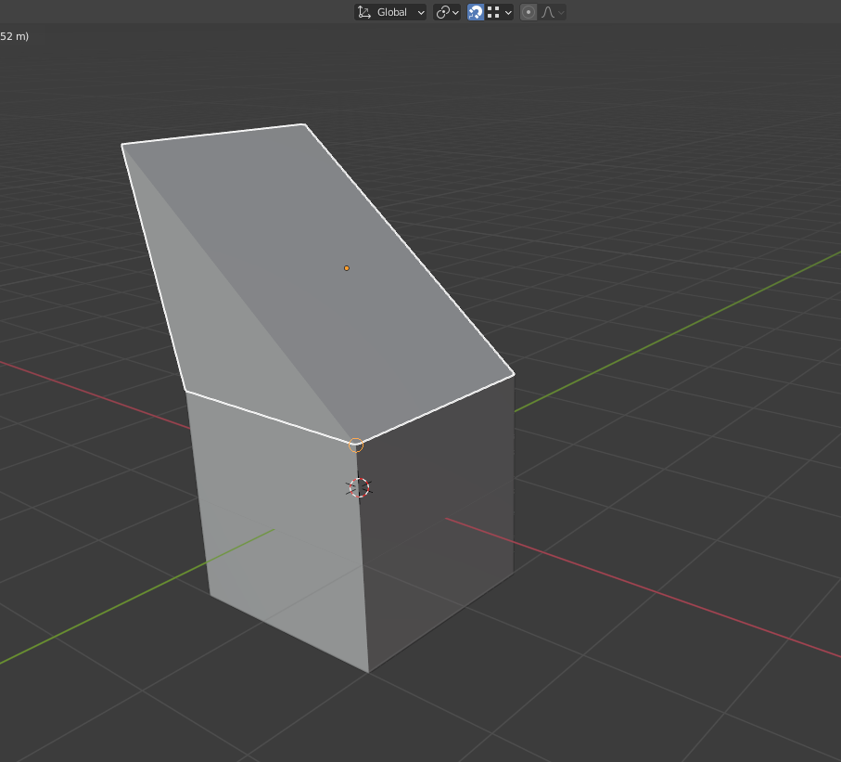Click the red-white 3D cursor

click(x=358, y=487)
